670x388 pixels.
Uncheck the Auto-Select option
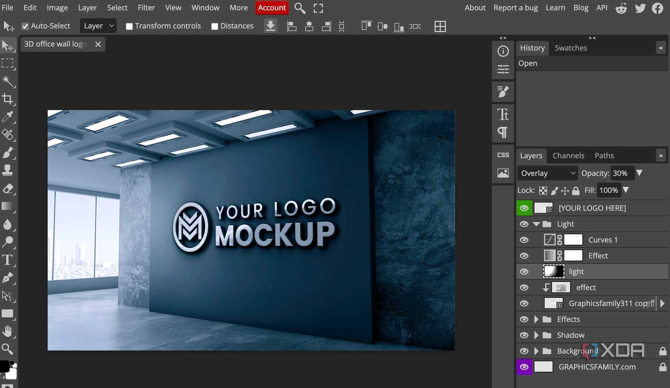pyautogui.click(x=25, y=26)
